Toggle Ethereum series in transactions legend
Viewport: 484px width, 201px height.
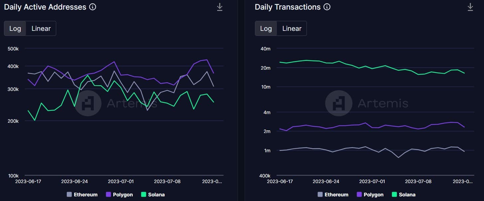point(333,195)
